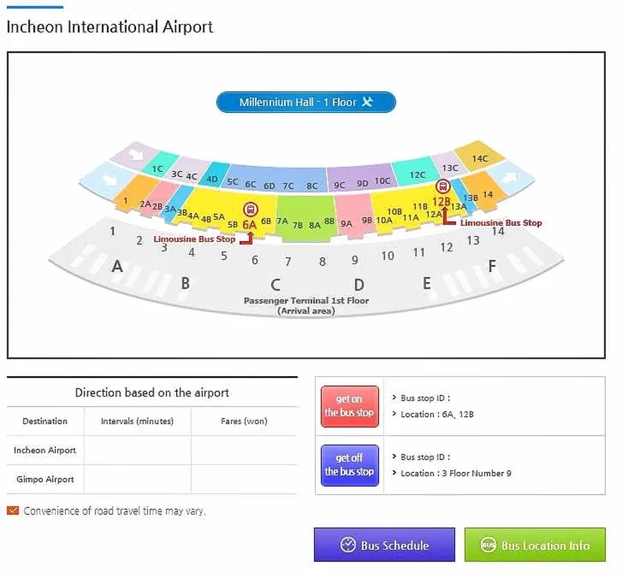Click the bus icon above stop 12B

[442, 187]
